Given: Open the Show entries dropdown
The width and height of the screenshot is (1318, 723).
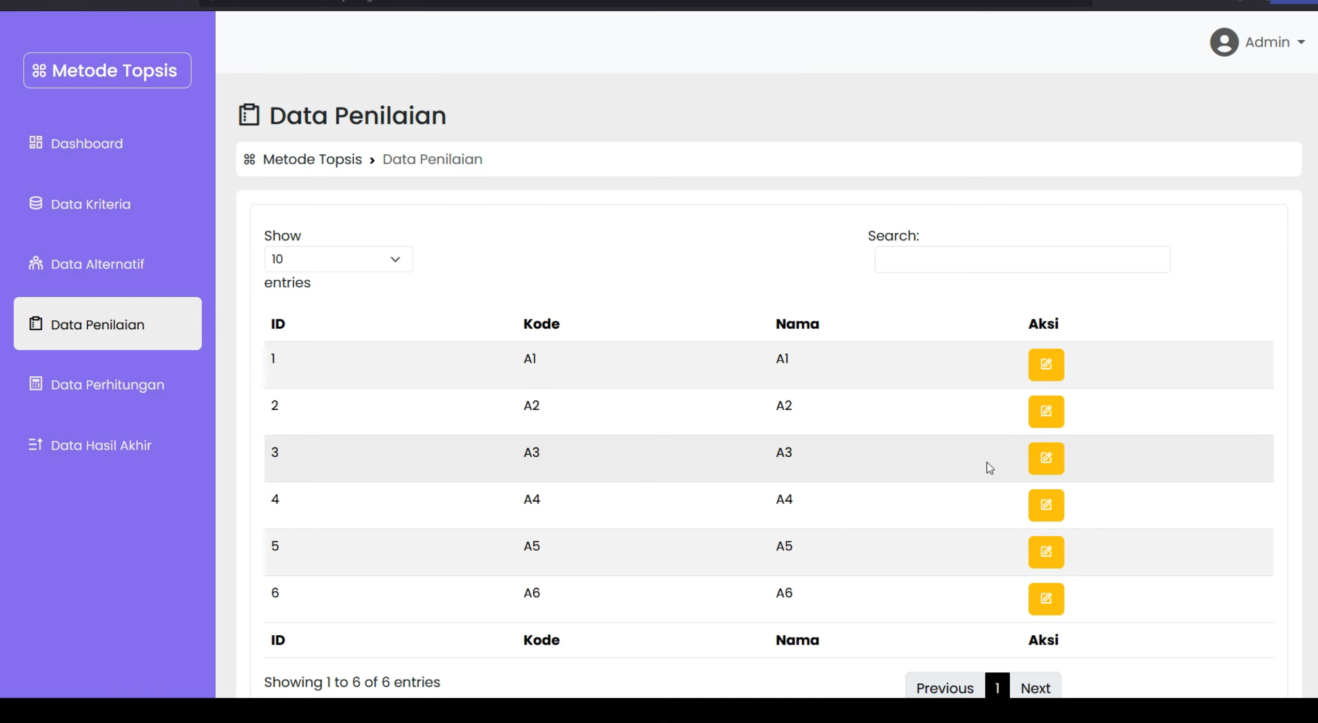Looking at the screenshot, I should tap(338, 259).
